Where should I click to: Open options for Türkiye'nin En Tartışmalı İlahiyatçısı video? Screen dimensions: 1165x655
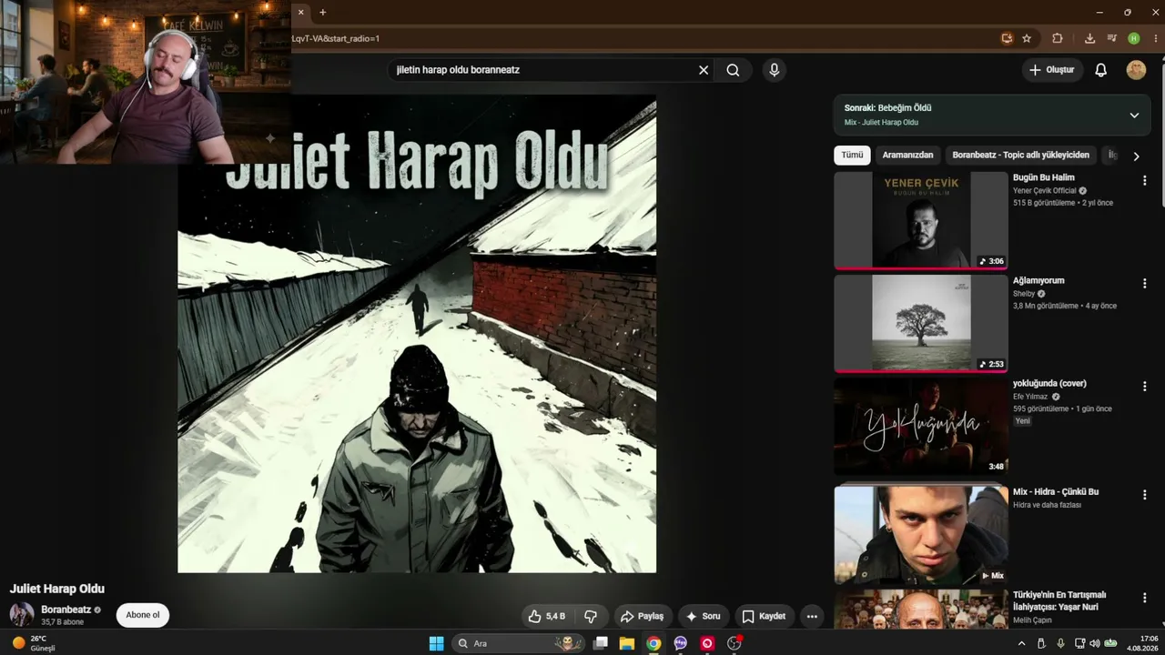point(1144,598)
